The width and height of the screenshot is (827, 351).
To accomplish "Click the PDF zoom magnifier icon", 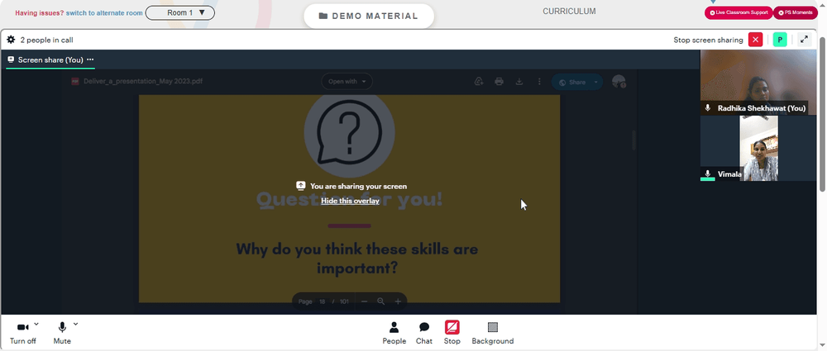I will pyautogui.click(x=380, y=301).
